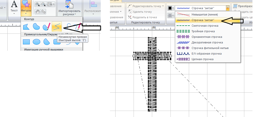This screenshot has height=117, width=256.
Task: Choose the closed polygon outline shape
Action: 26,27
